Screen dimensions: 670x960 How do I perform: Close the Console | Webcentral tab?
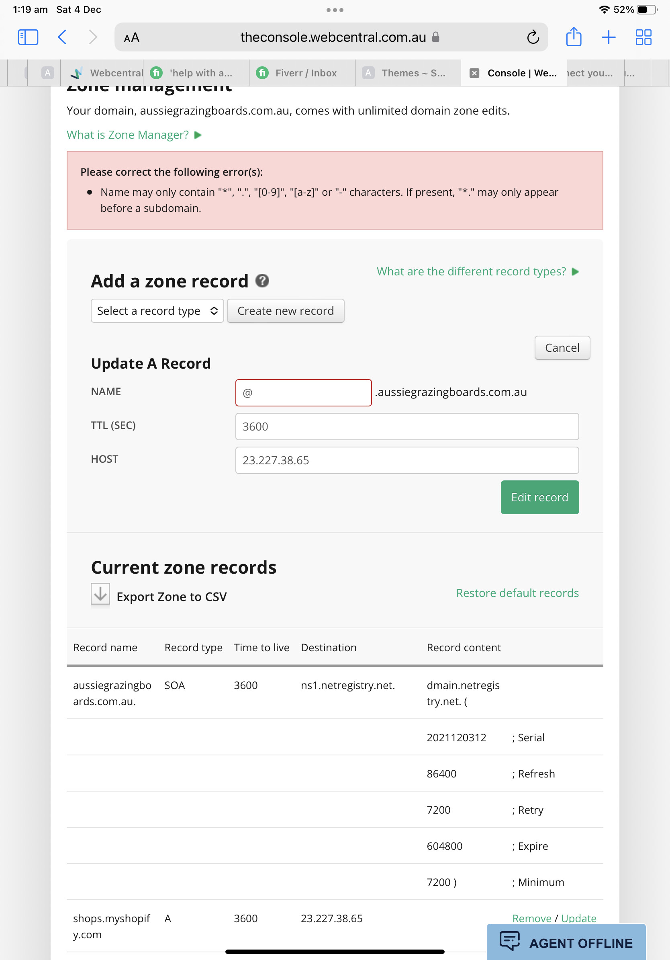474,73
